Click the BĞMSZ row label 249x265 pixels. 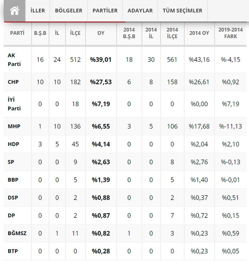(x=17, y=233)
